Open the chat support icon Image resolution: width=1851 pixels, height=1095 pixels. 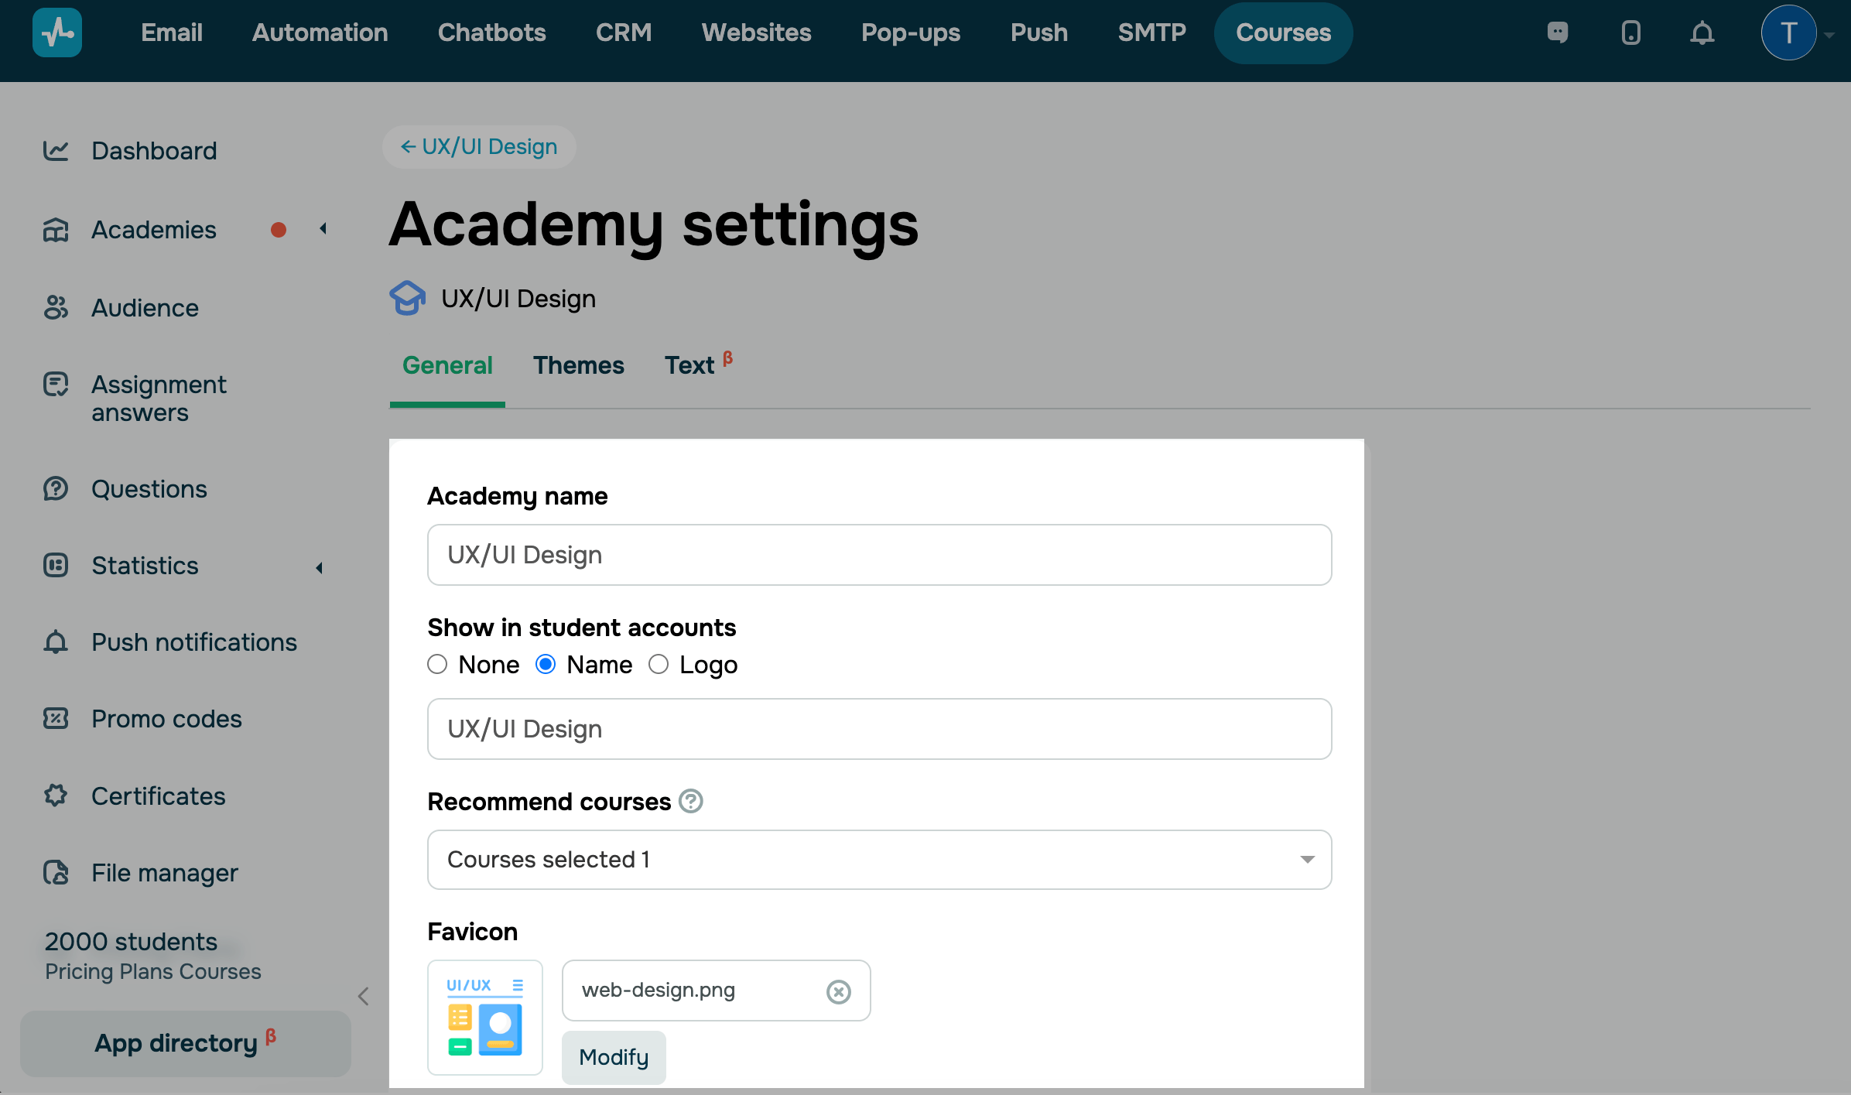1557,33
